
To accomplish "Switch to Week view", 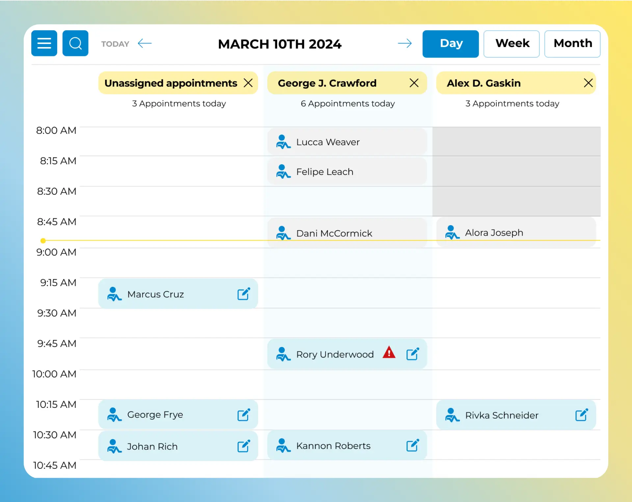I will pos(512,44).
